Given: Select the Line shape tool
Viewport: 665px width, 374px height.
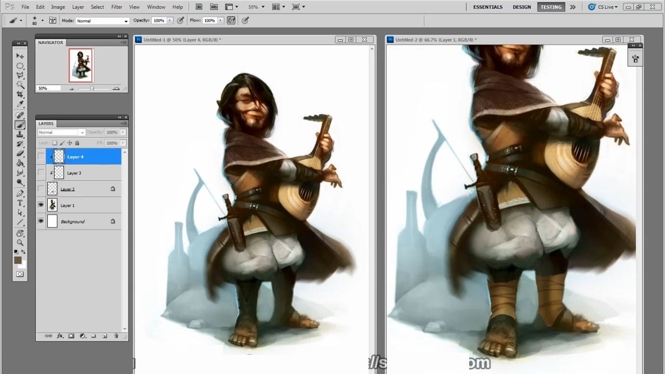Looking at the screenshot, I should (20, 222).
